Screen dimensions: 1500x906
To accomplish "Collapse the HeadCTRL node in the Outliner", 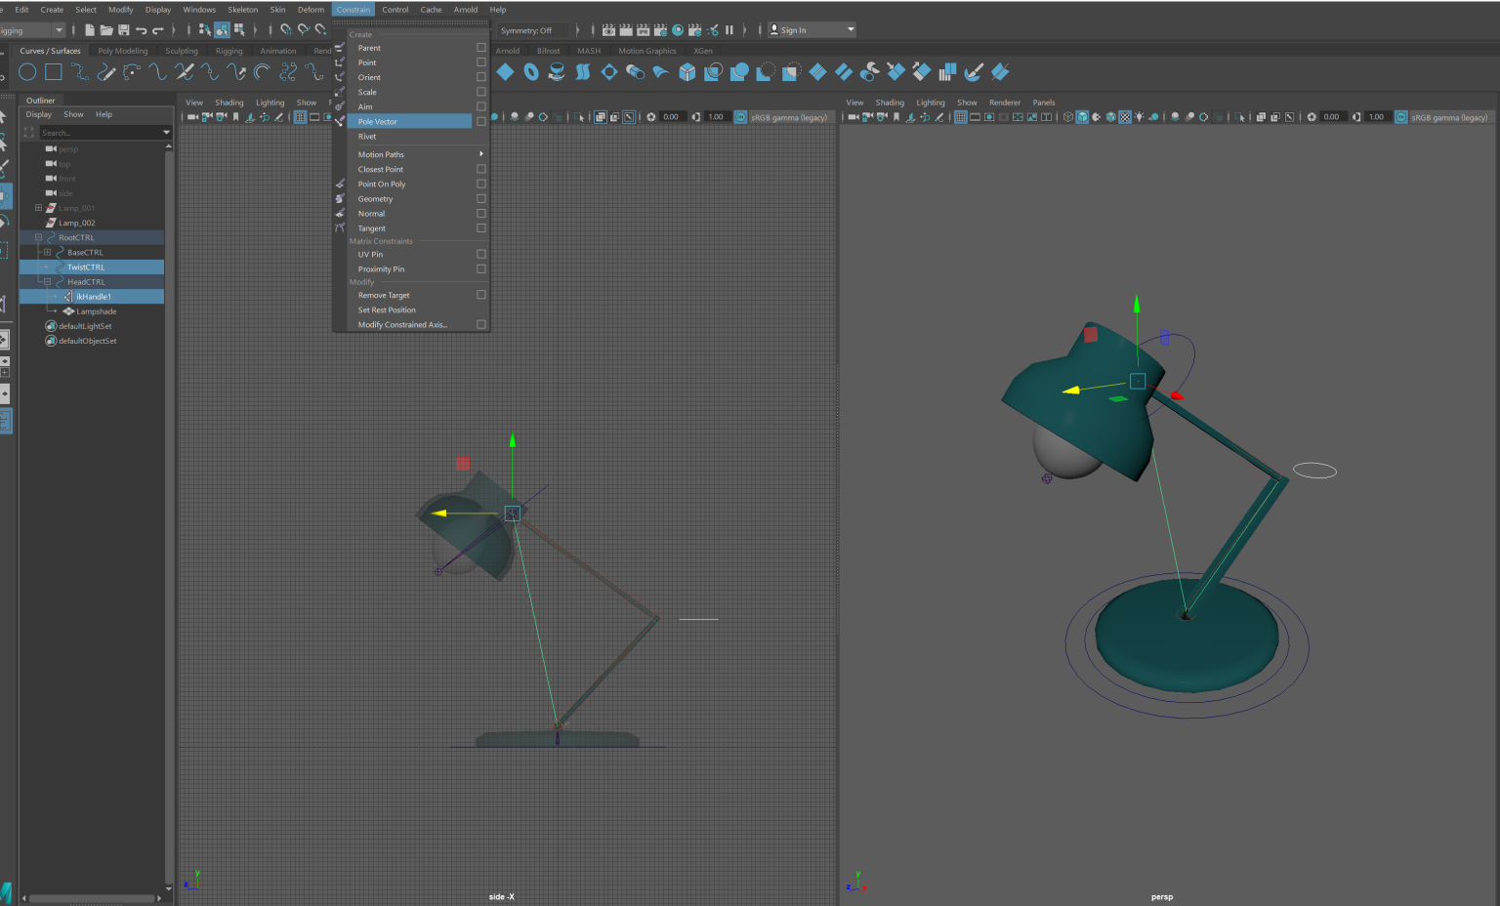I will tap(47, 282).
